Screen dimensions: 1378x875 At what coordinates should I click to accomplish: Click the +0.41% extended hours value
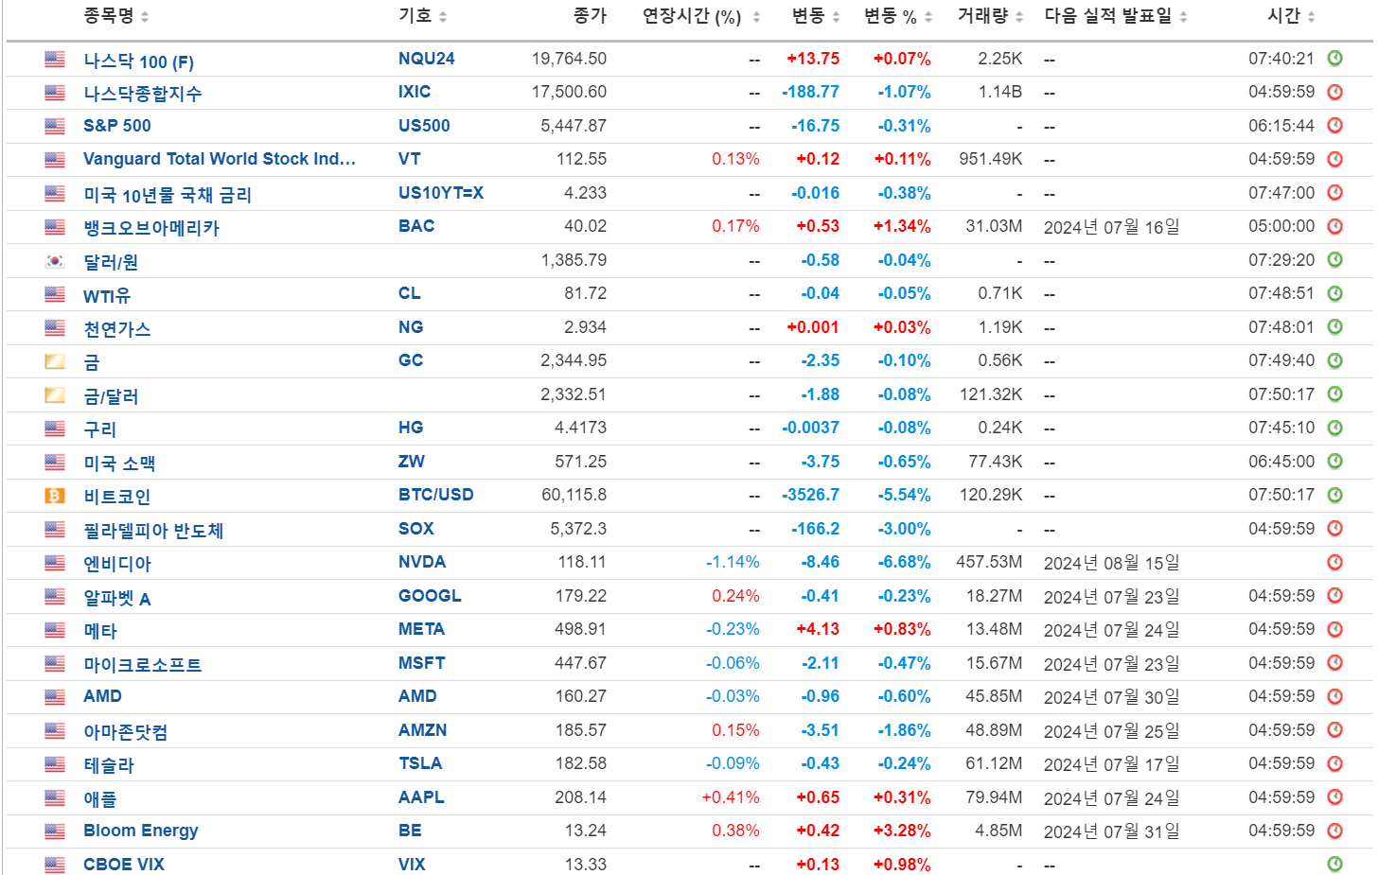[x=731, y=797]
